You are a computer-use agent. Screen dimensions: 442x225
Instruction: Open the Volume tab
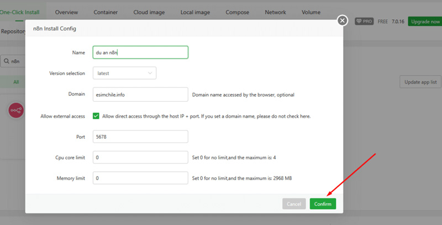[311, 12]
